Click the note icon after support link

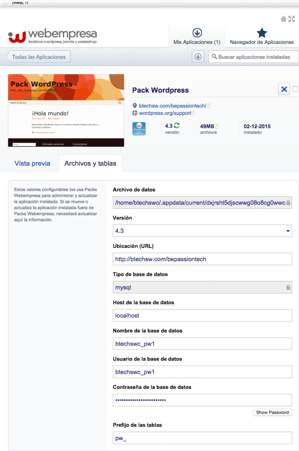coord(193,113)
